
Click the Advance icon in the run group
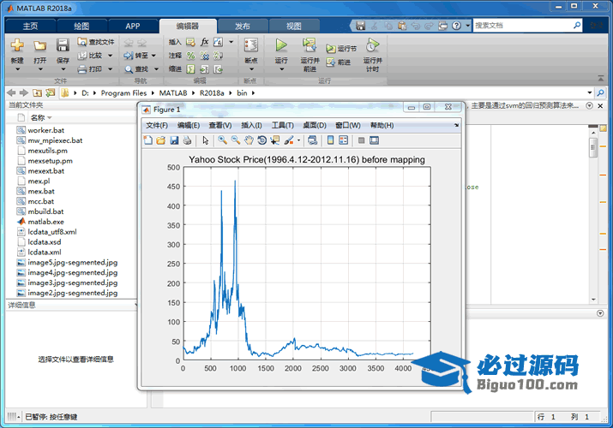pyautogui.click(x=331, y=62)
